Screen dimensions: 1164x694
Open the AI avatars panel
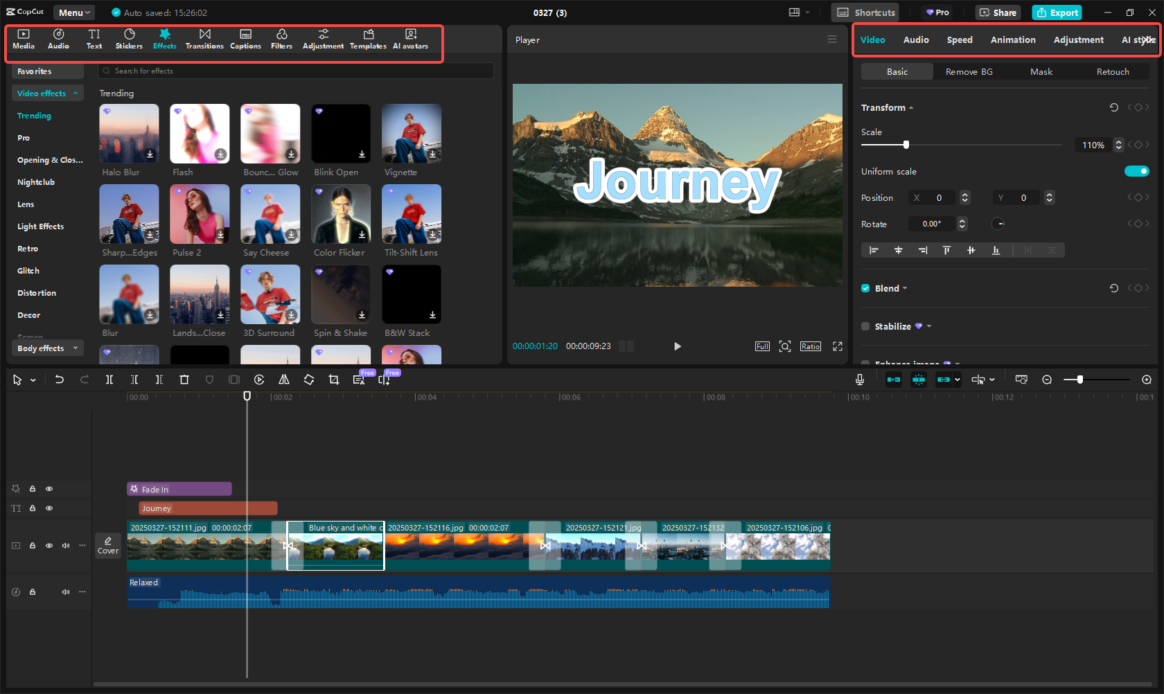point(410,38)
